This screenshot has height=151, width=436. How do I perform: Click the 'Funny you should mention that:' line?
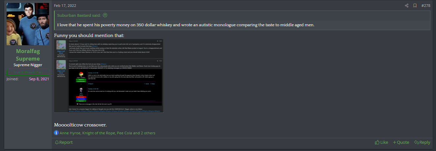coord(89,35)
